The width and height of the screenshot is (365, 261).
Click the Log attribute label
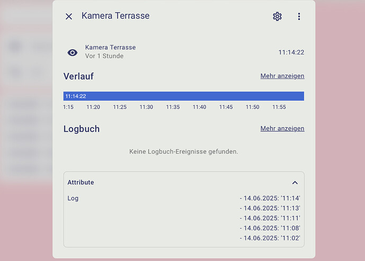pyautogui.click(x=73, y=199)
